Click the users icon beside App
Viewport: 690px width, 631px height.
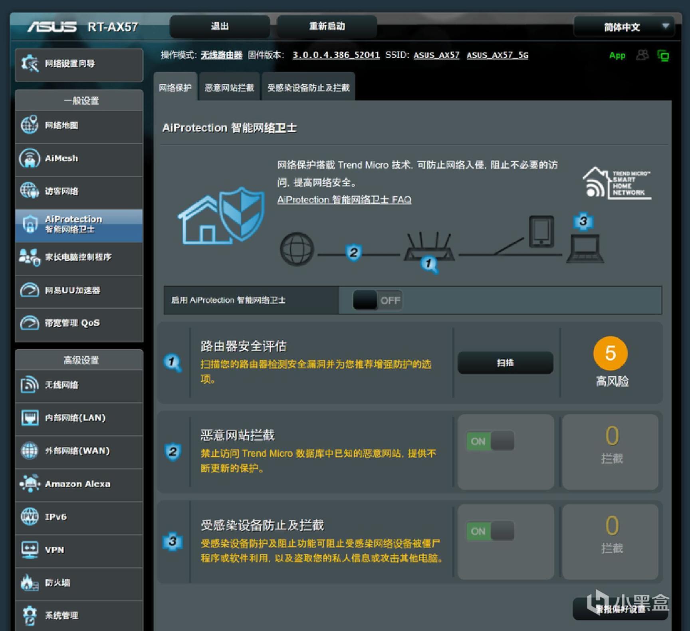coord(642,55)
